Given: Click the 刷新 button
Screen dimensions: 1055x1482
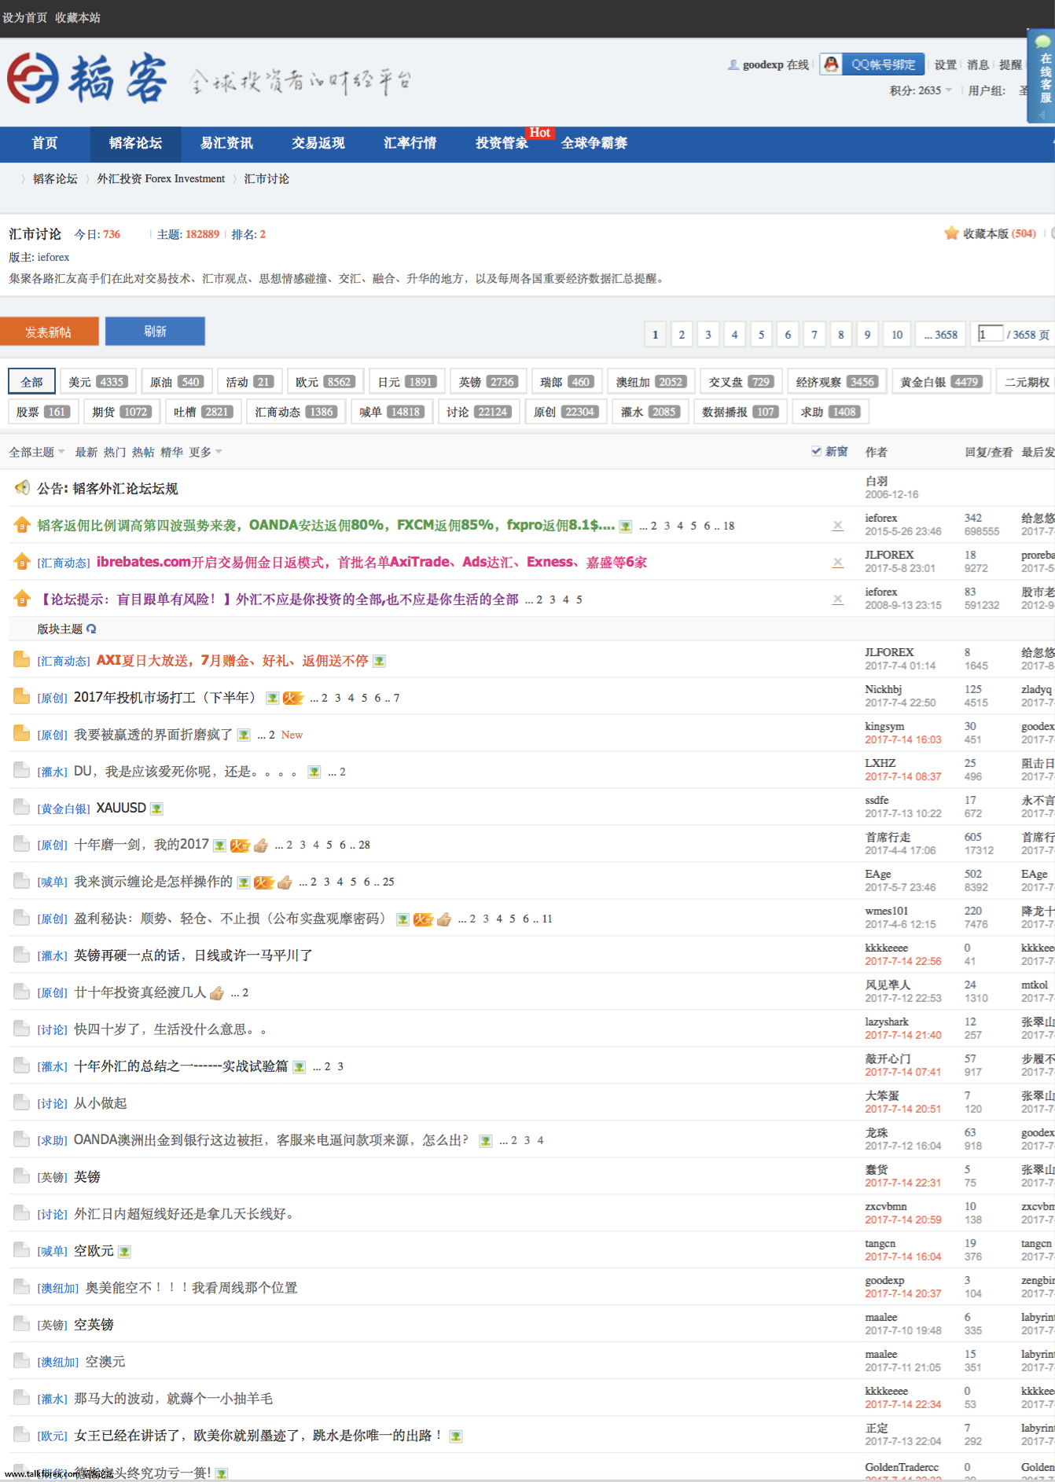Looking at the screenshot, I should (155, 331).
